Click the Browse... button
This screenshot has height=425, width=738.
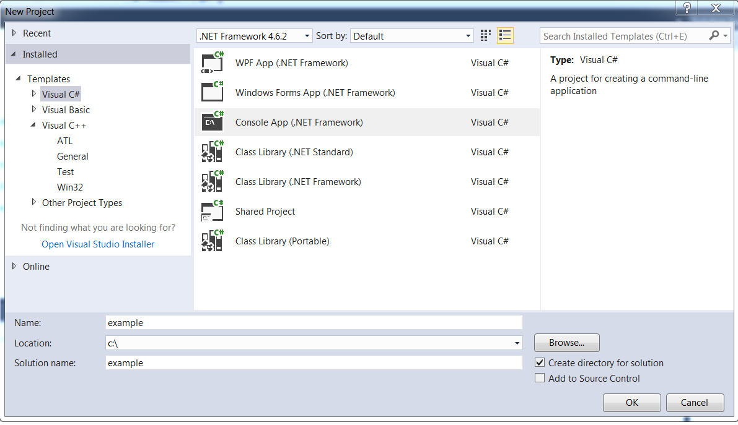click(x=567, y=343)
